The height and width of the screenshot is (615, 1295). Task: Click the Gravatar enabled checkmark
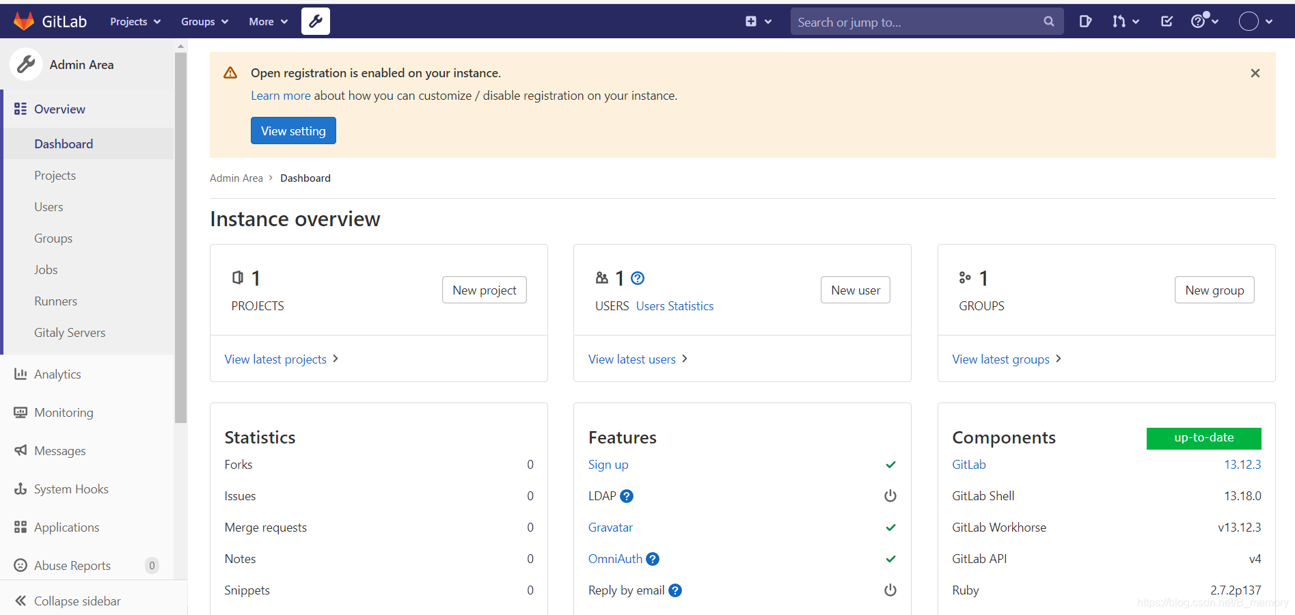click(x=890, y=528)
